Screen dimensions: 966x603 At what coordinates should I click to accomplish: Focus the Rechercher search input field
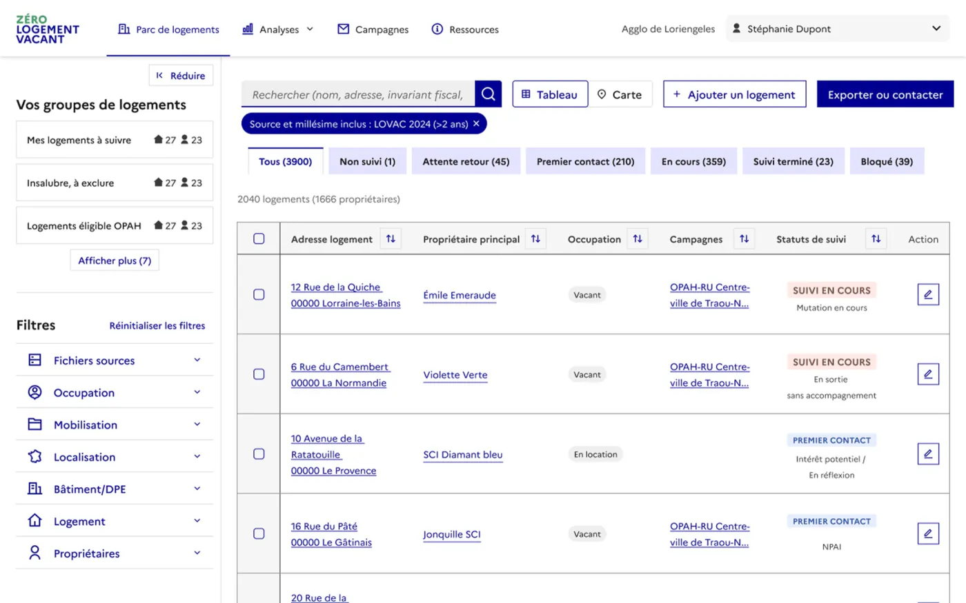click(358, 94)
